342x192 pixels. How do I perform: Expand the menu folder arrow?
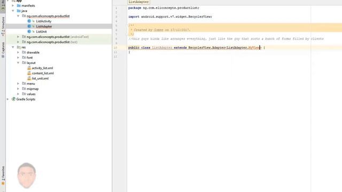[18, 84]
